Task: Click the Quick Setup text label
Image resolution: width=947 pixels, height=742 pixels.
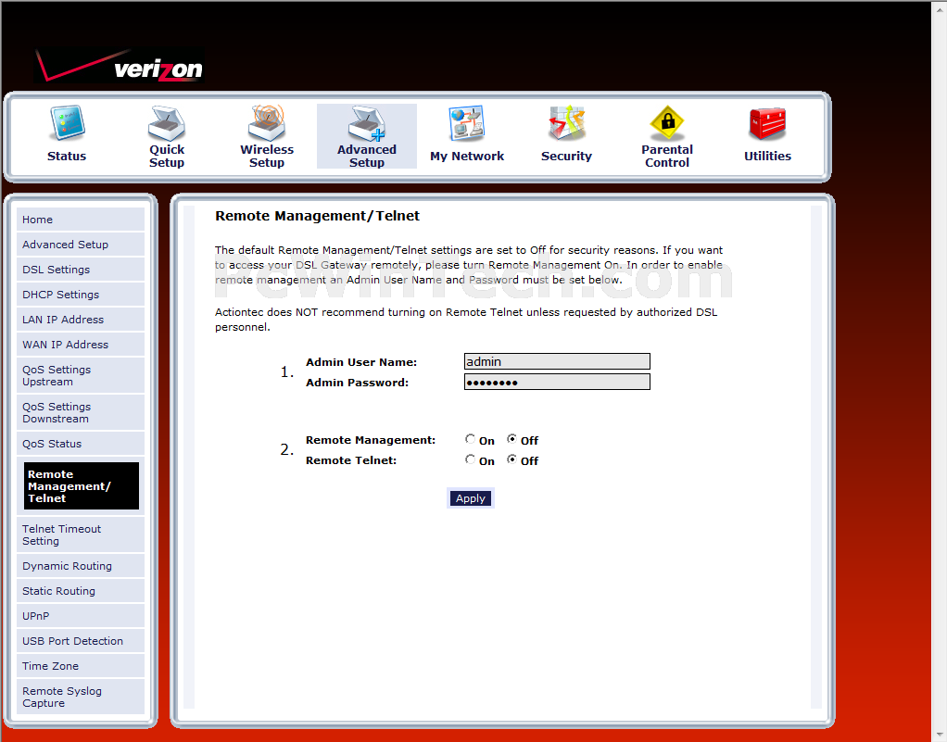Action: tap(167, 156)
